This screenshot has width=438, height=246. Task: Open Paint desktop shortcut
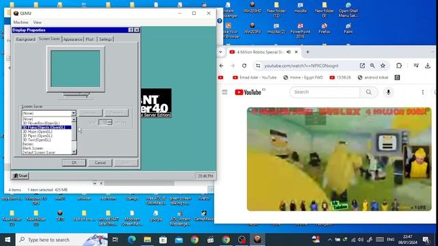click(x=348, y=29)
